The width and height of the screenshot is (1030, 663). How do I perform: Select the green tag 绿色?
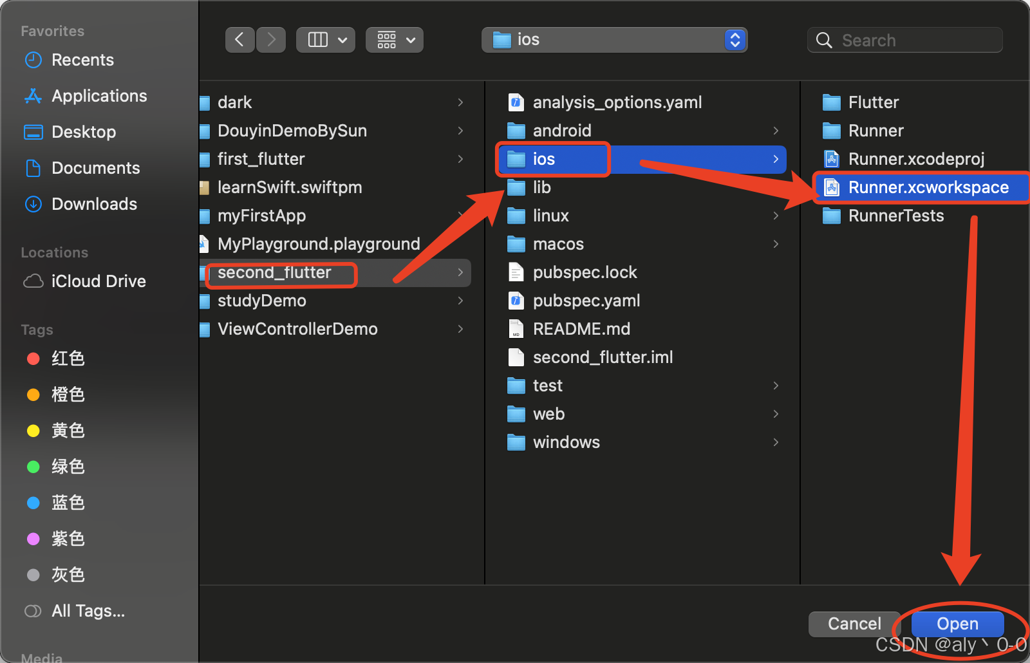(68, 467)
